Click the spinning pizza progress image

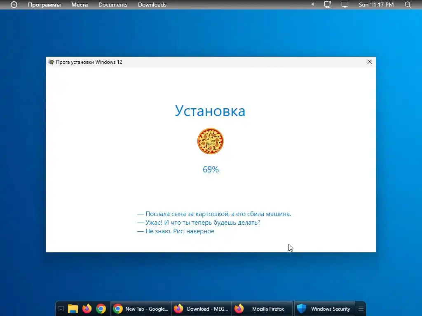[x=211, y=141]
